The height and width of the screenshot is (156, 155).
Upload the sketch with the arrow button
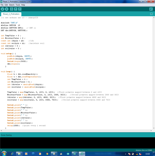[7, 9]
